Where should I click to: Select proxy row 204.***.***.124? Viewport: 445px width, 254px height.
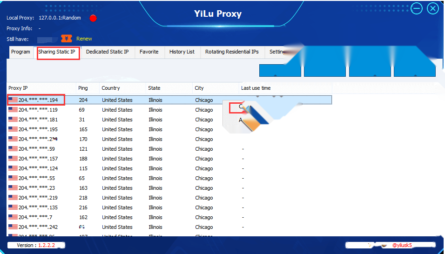click(x=169, y=168)
